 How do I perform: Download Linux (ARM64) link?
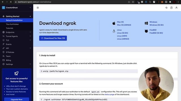coord(123,39)
